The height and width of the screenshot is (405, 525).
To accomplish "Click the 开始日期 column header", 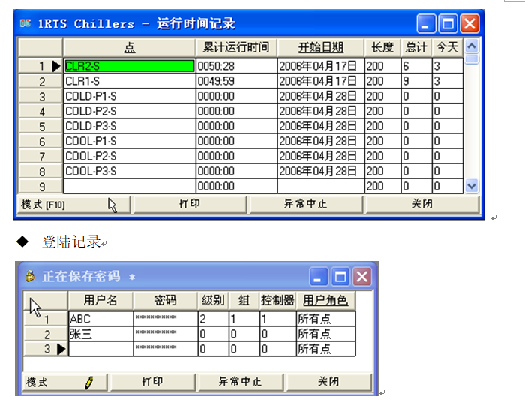I will [x=321, y=48].
